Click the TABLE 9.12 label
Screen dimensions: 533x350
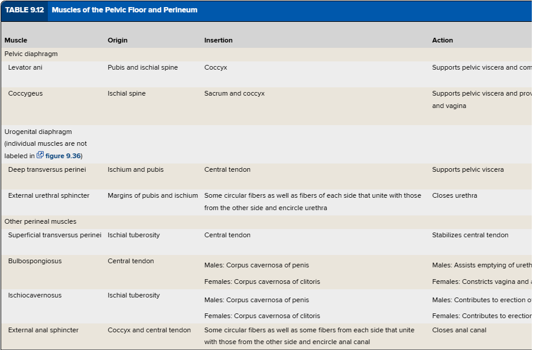click(x=24, y=10)
